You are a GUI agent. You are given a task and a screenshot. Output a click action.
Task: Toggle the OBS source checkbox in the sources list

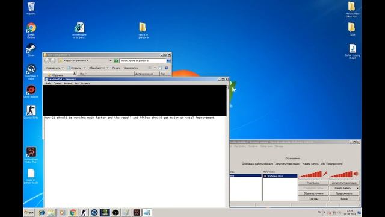(265, 176)
